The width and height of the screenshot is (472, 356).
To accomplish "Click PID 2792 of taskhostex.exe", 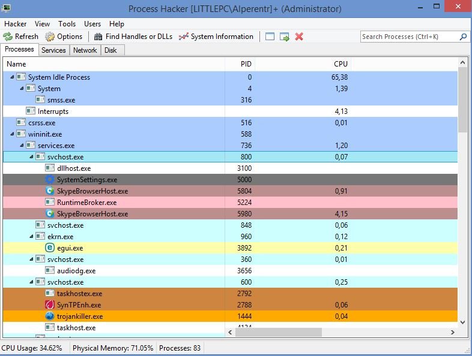I will pos(244,293).
